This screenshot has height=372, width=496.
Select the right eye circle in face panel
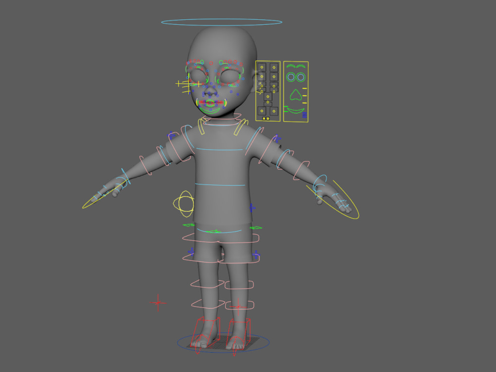click(301, 77)
